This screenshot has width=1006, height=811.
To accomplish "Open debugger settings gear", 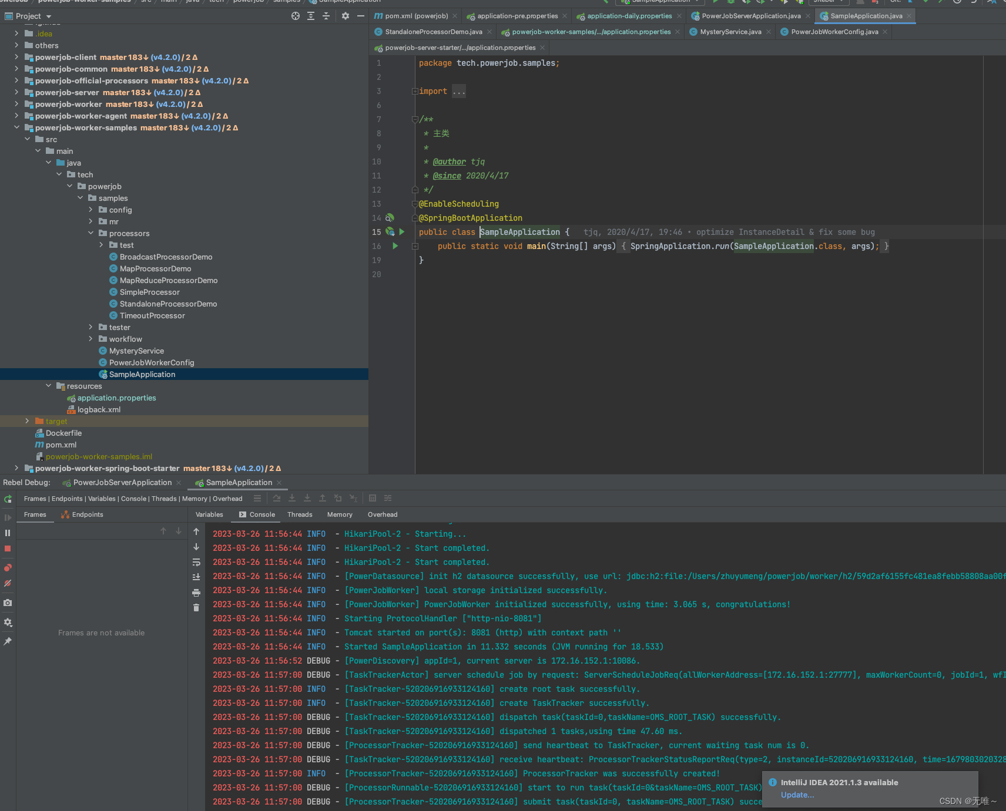I will pos(8,622).
